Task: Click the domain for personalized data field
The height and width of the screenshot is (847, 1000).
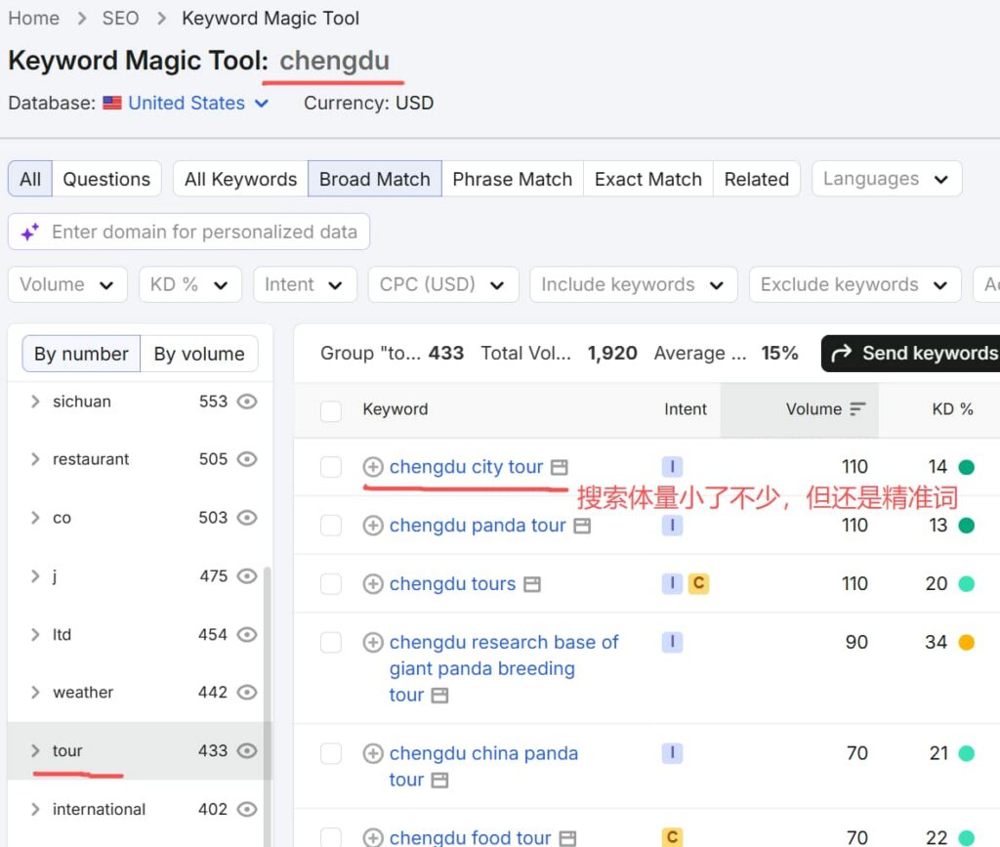Action: click(x=188, y=232)
